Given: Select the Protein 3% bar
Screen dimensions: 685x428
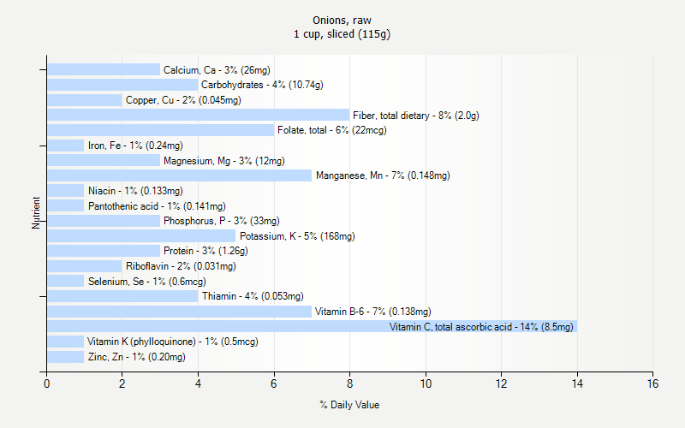Looking at the screenshot, I should [104, 251].
